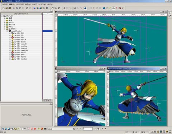This screenshot has height=134, width=172.
Task: Click the Delete X toolbar icon
Action: (x=23, y=8)
